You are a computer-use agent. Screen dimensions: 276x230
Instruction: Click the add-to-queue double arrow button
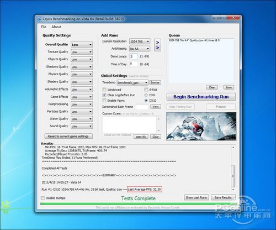point(157,45)
